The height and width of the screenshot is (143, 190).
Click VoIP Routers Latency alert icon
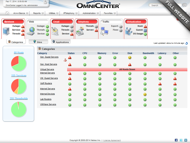click(160, 84)
